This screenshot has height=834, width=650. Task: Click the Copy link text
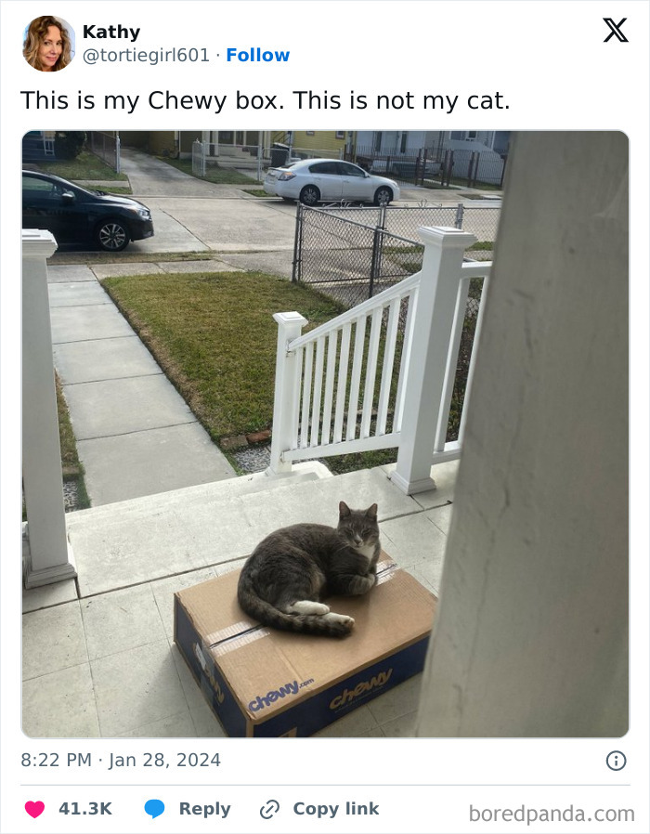(336, 809)
